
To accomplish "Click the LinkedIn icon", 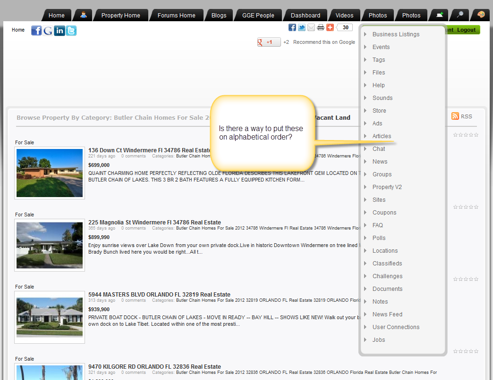I will point(59,31).
